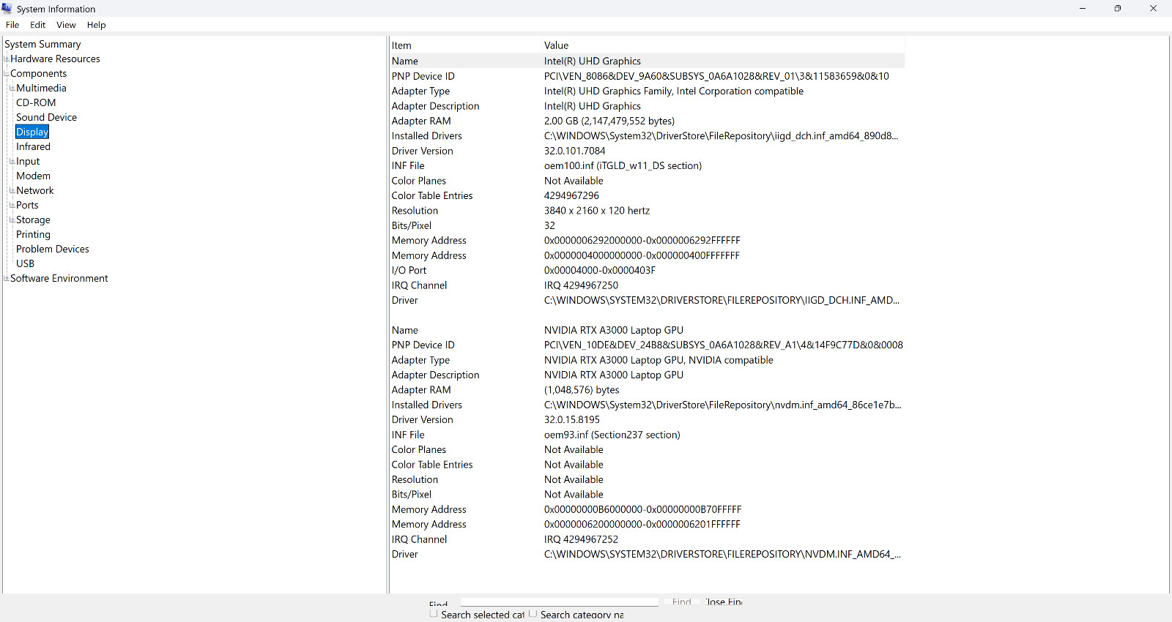This screenshot has height=622, width=1172.
Task: Open the Edit menu
Action: click(x=38, y=25)
